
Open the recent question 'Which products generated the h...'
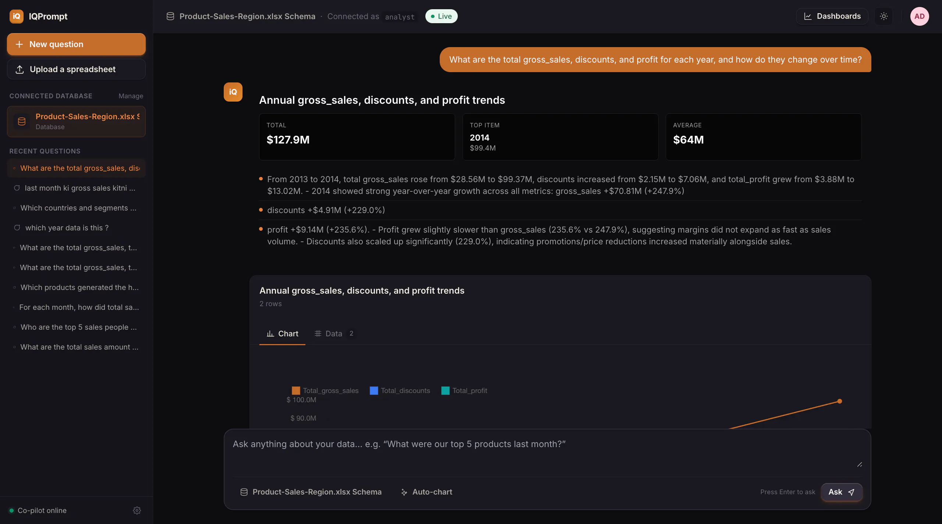pos(76,287)
